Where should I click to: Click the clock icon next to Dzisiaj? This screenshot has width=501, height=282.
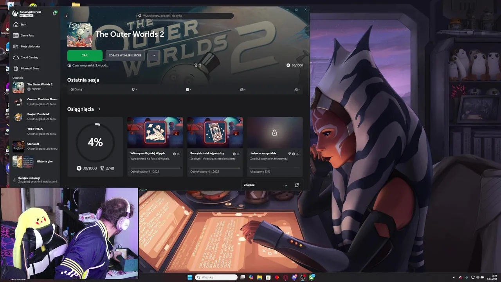coord(72,89)
